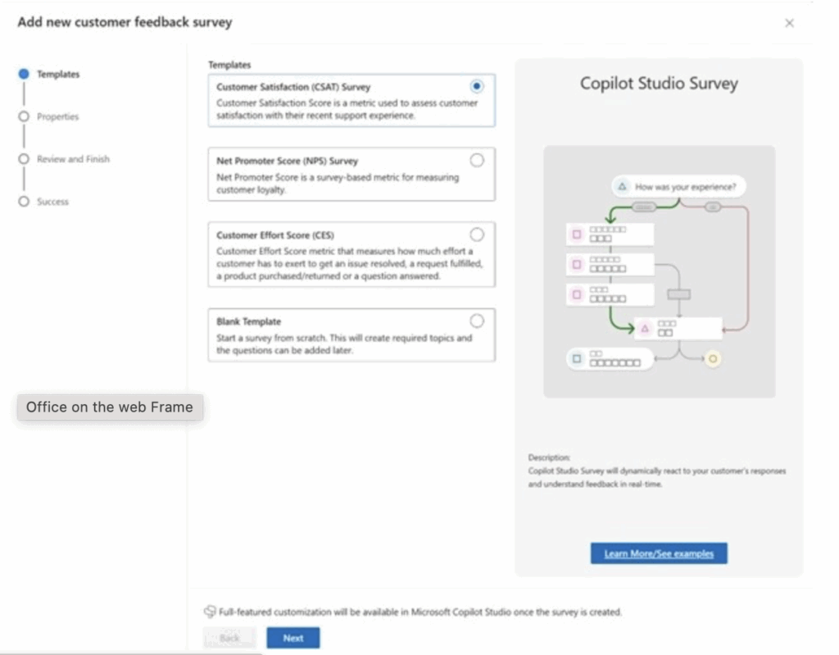Screen dimensions: 839x655
Task: Click the 'Customer Effort Score (CES)' title text
Action: click(275, 235)
